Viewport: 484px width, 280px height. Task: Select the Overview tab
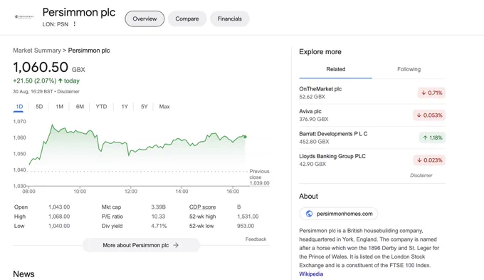coord(144,19)
